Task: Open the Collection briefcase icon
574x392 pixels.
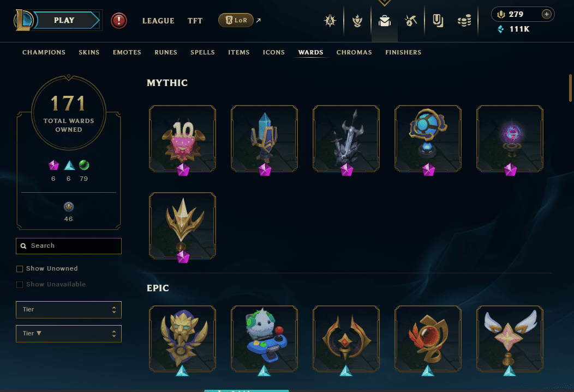Action: click(x=384, y=21)
